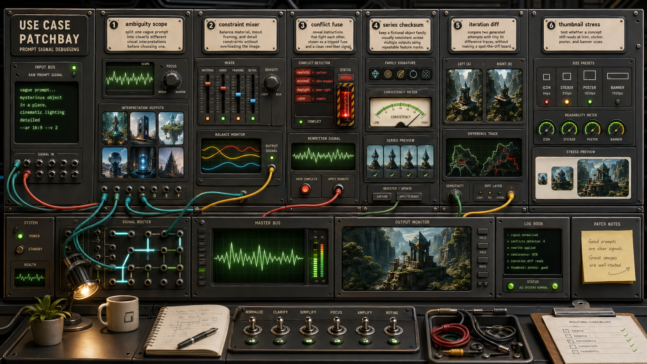Click the Apply to Series button
The width and height of the screenshot is (647, 364).
point(409,197)
